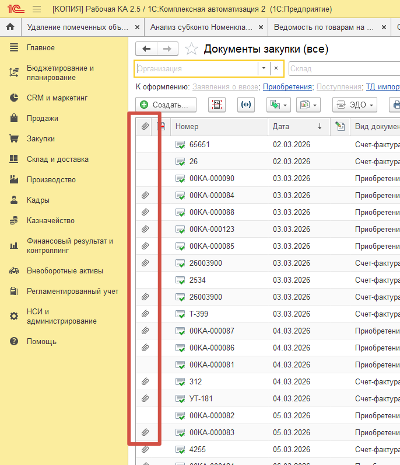The image size is (400, 465).
Task: Click the attachment paperclip column header
Action: [145, 126]
